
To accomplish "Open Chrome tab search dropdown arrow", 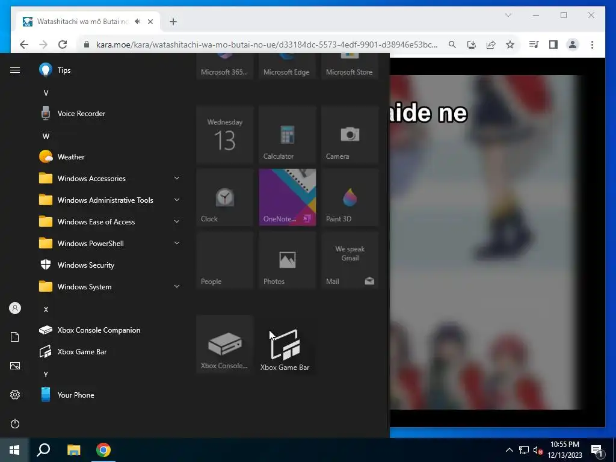I will click(x=508, y=15).
